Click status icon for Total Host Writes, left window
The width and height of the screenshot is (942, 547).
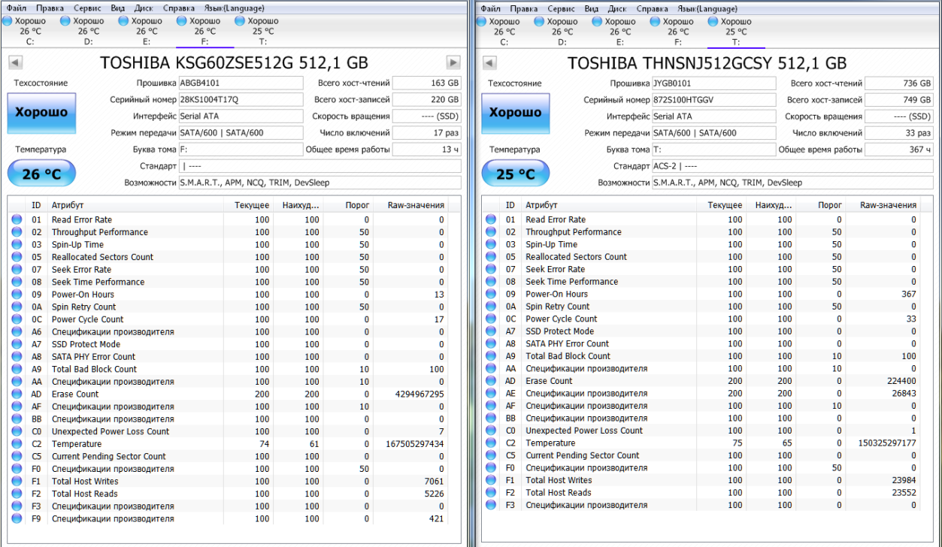17,481
